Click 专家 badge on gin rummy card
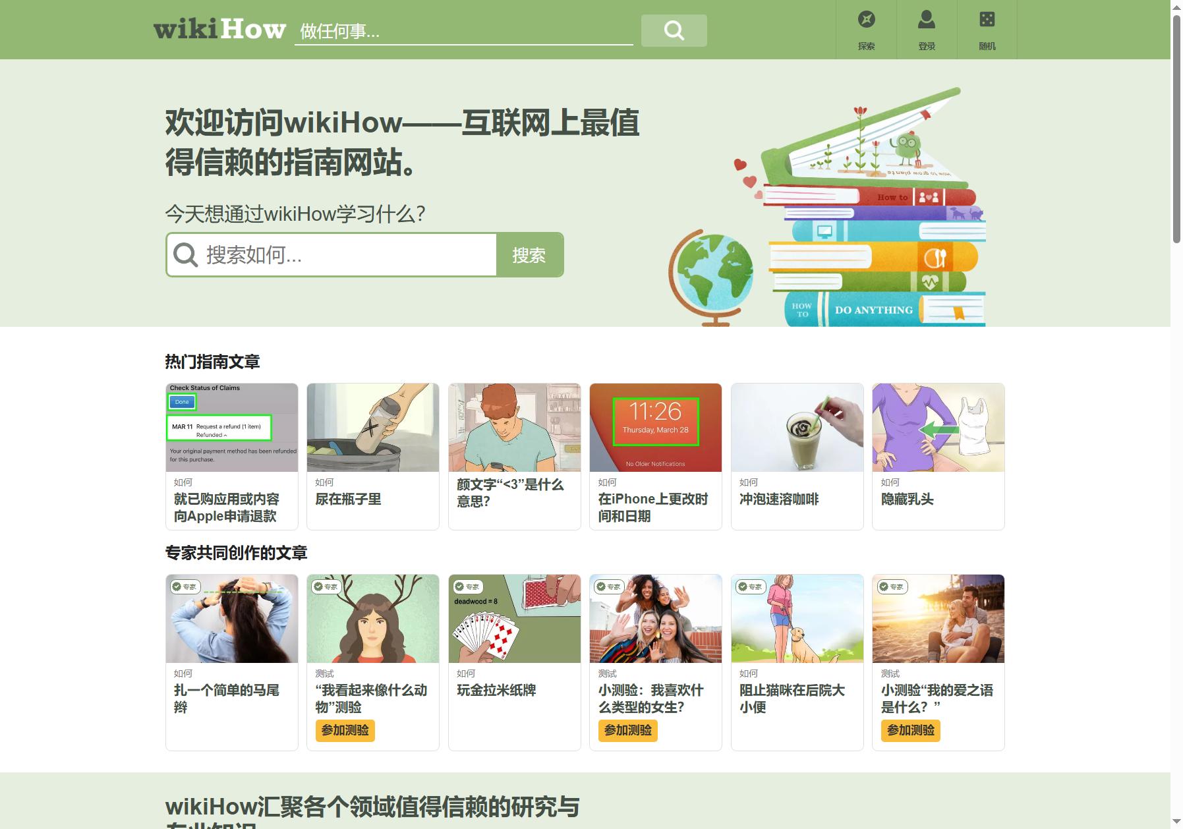The width and height of the screenshot is (1183, 829). pyautogui.click(x=468, y=586)
